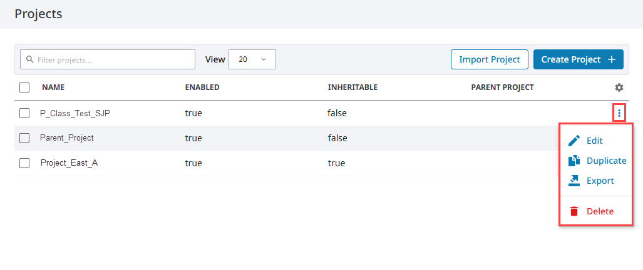Tick the select-all checkbox in the header row

coord(24,87)
